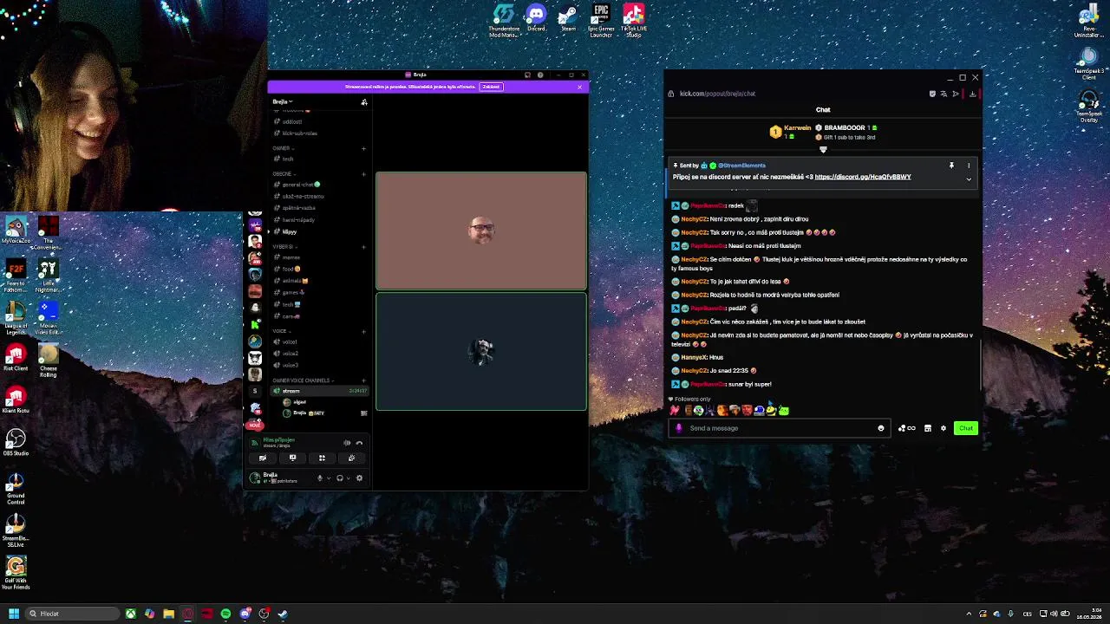Click Send a message input field
The width and height of the screenshot is (1110, 624).
[778, 428]
